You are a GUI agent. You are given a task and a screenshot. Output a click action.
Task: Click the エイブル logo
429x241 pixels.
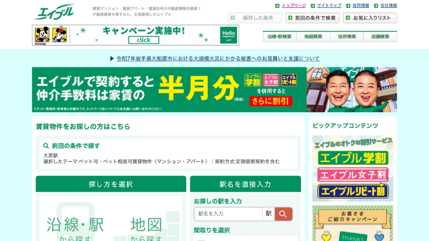click(x=54, y=12)
